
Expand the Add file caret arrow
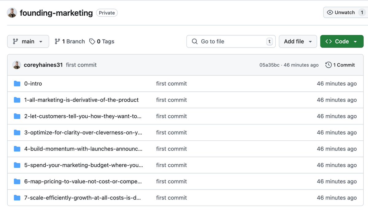(310, 42)
